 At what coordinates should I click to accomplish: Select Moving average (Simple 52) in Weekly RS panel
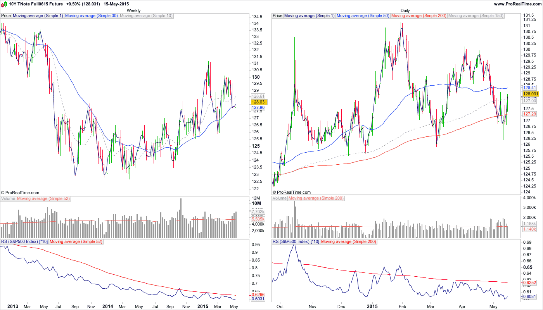click(x=76, y=242)
